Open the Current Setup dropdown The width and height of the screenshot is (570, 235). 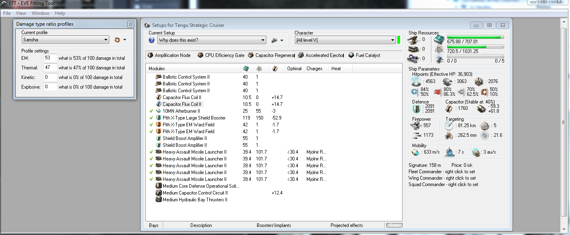tap(212, 40)
